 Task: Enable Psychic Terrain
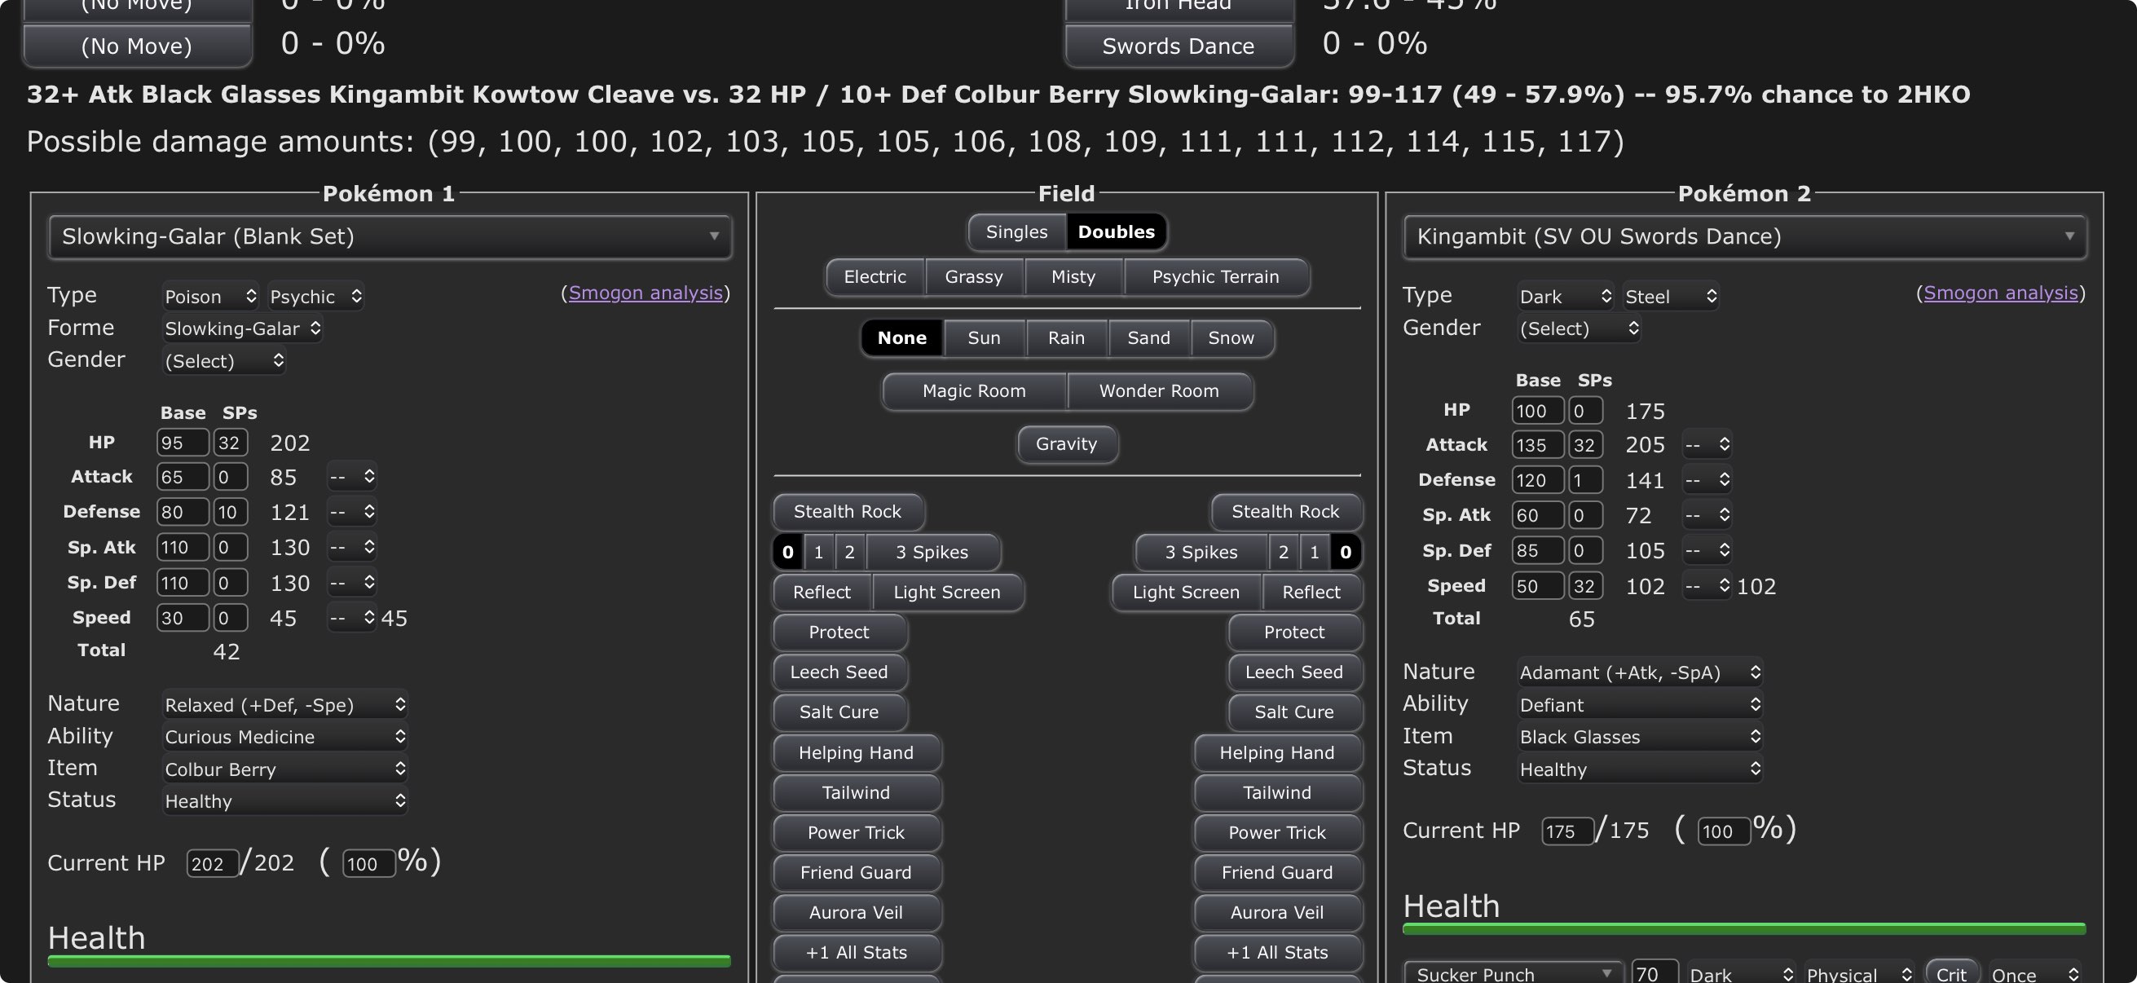click(1215, 277)
